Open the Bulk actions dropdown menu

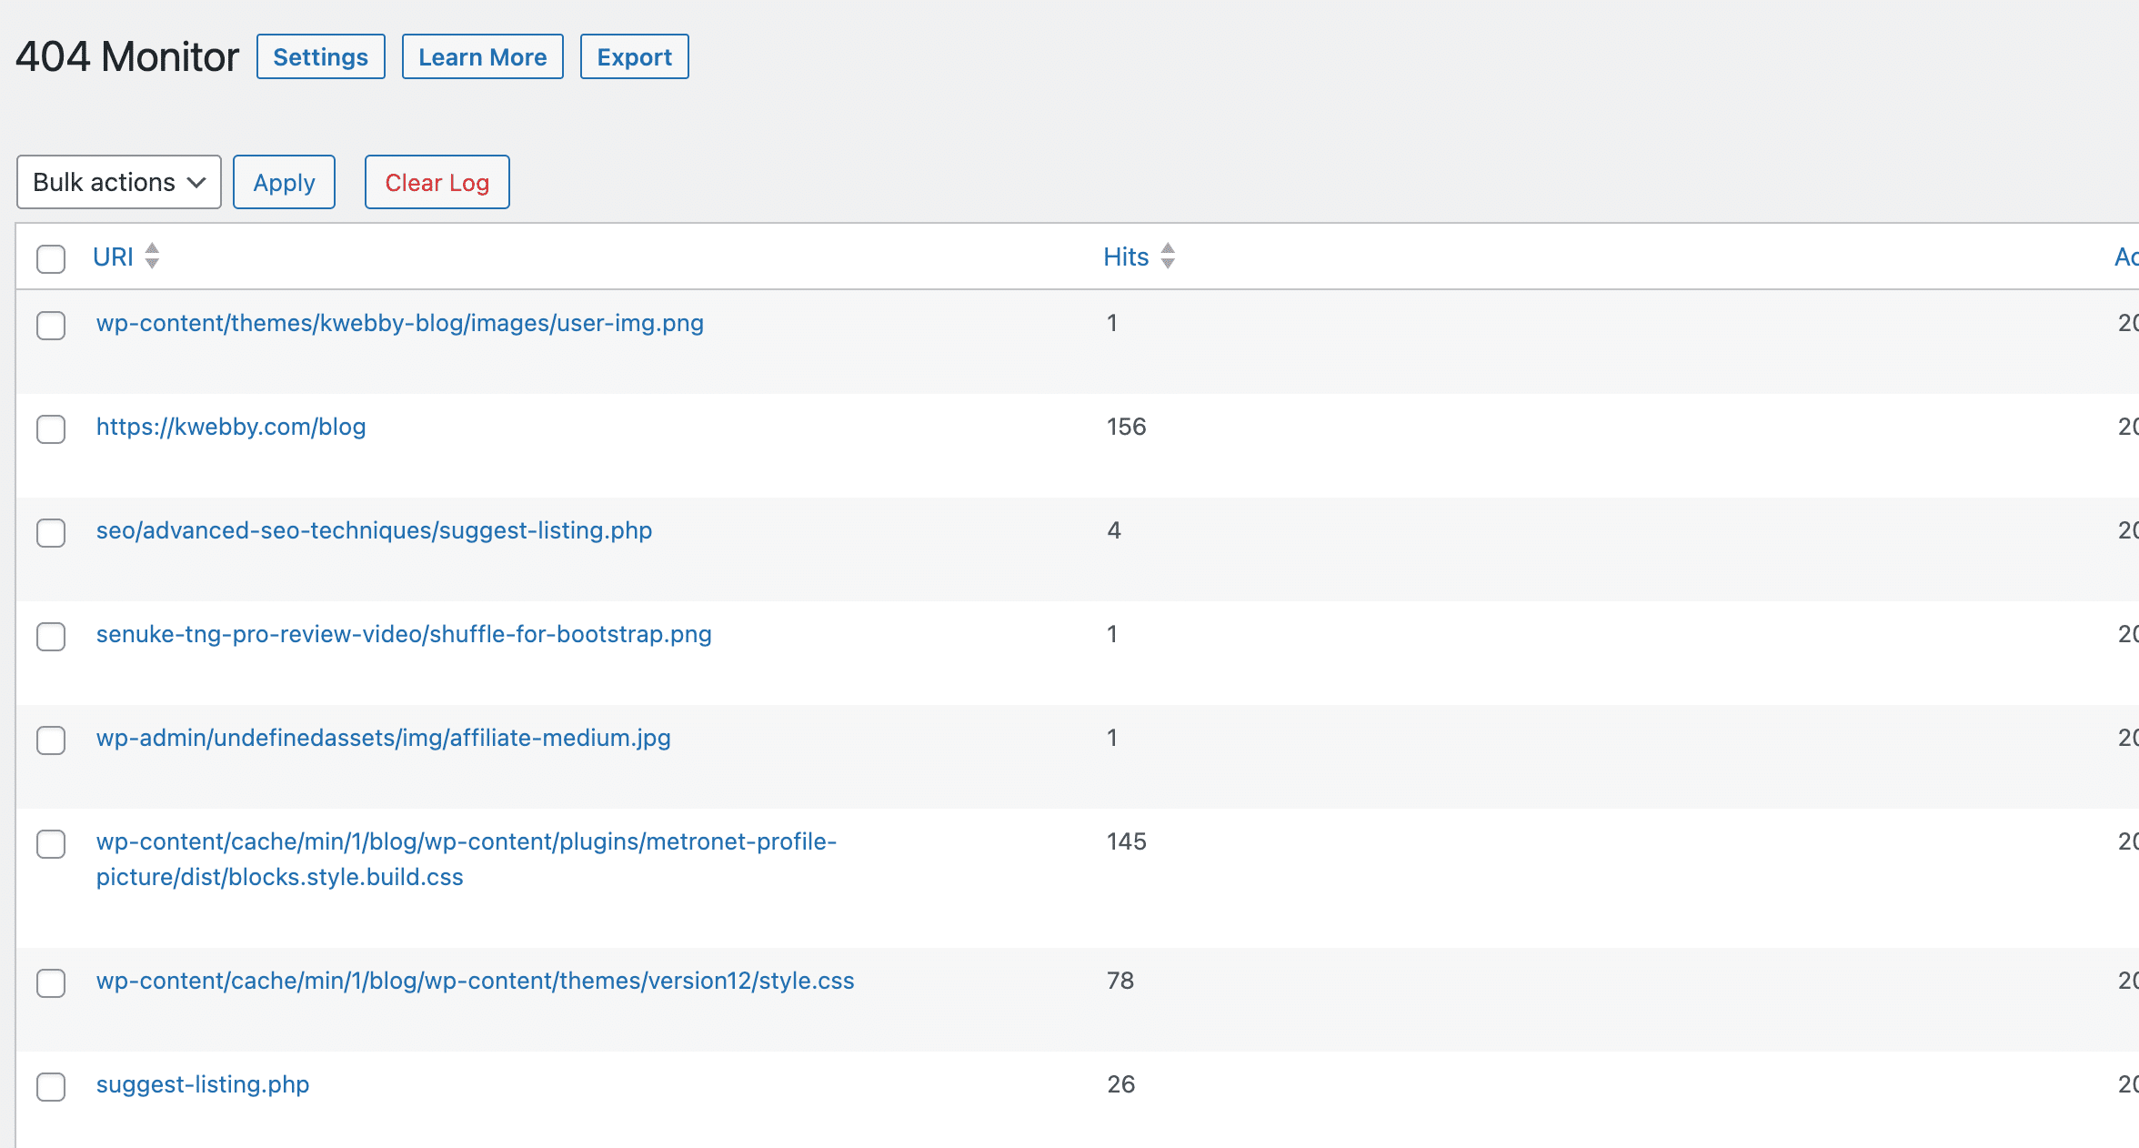tap(117, 181)
